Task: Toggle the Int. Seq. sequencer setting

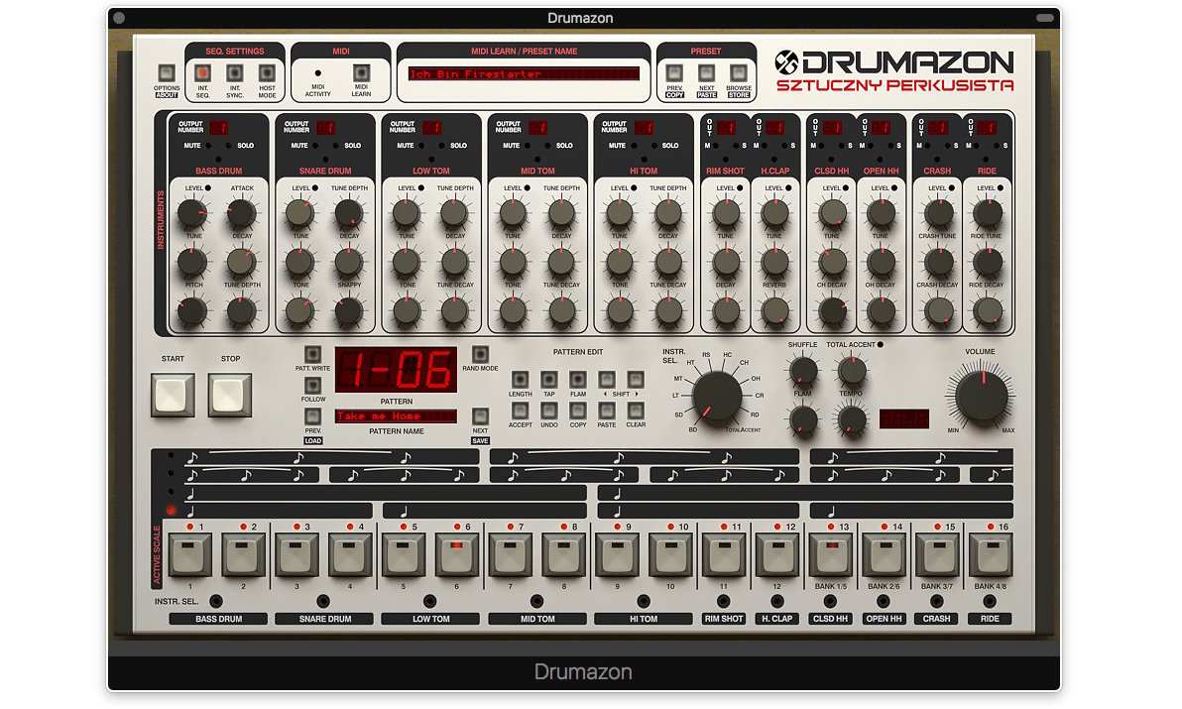Action: [202, 73]
